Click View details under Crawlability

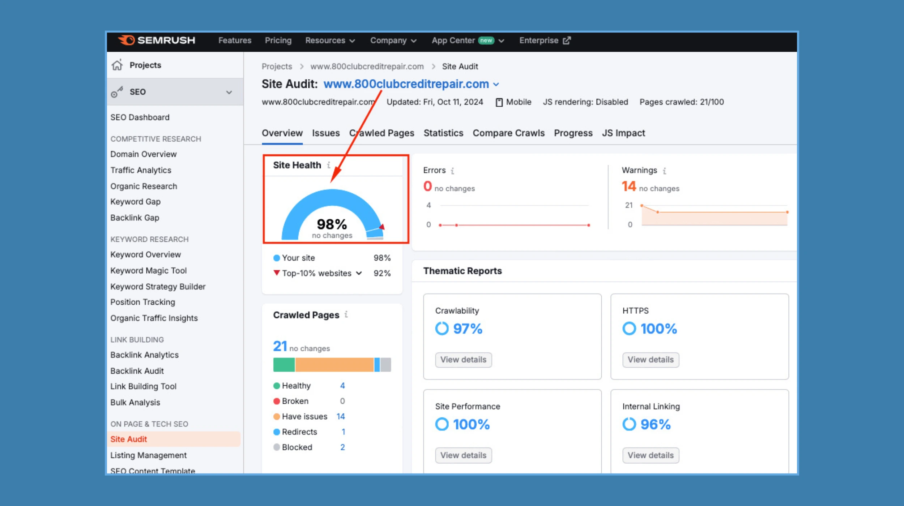463,360
